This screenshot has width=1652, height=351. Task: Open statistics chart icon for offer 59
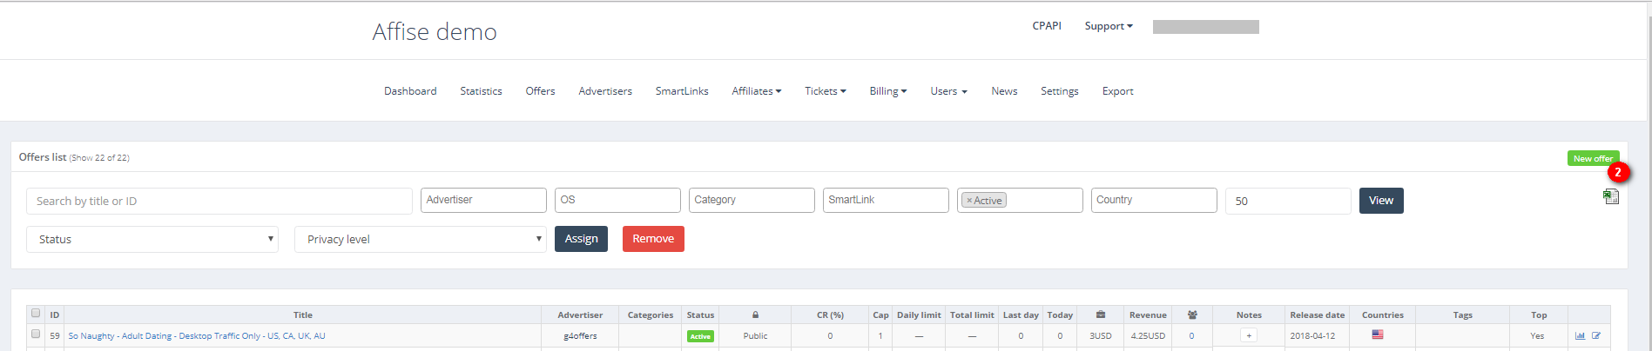(1580, 336)
